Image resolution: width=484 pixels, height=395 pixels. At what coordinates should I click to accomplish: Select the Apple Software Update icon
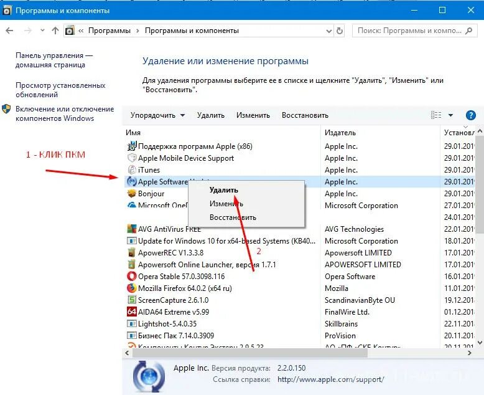pos(132,182)
